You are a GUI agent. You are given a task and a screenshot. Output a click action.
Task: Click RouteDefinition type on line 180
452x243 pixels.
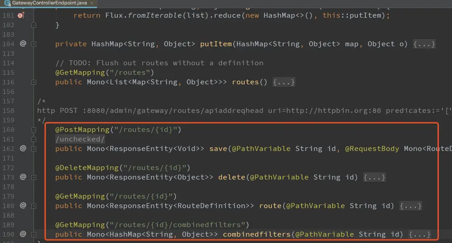pos(212,206)
